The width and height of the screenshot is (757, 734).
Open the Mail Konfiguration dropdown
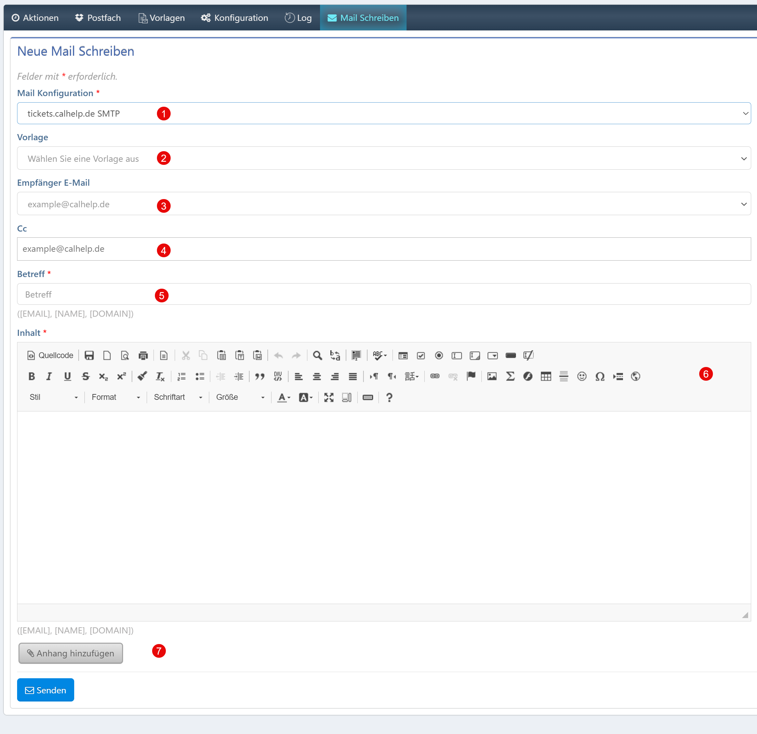(x=384, y=113)
